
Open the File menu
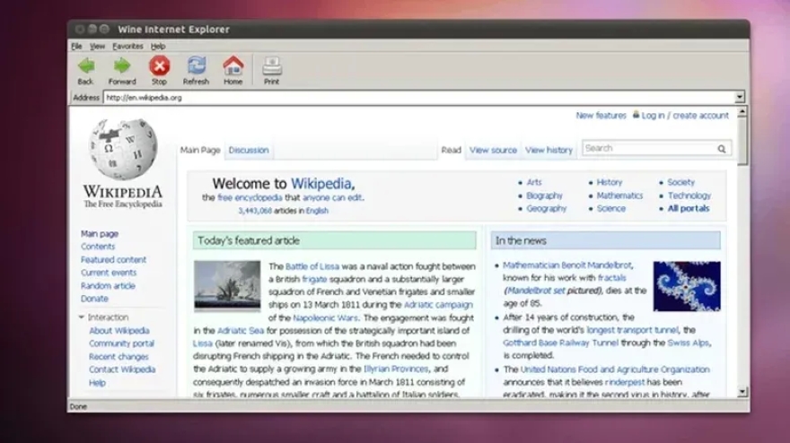[76, 46]
